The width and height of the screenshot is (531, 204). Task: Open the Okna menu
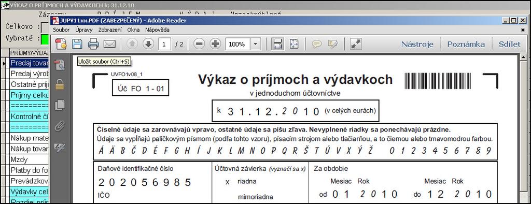click(133, 30)
